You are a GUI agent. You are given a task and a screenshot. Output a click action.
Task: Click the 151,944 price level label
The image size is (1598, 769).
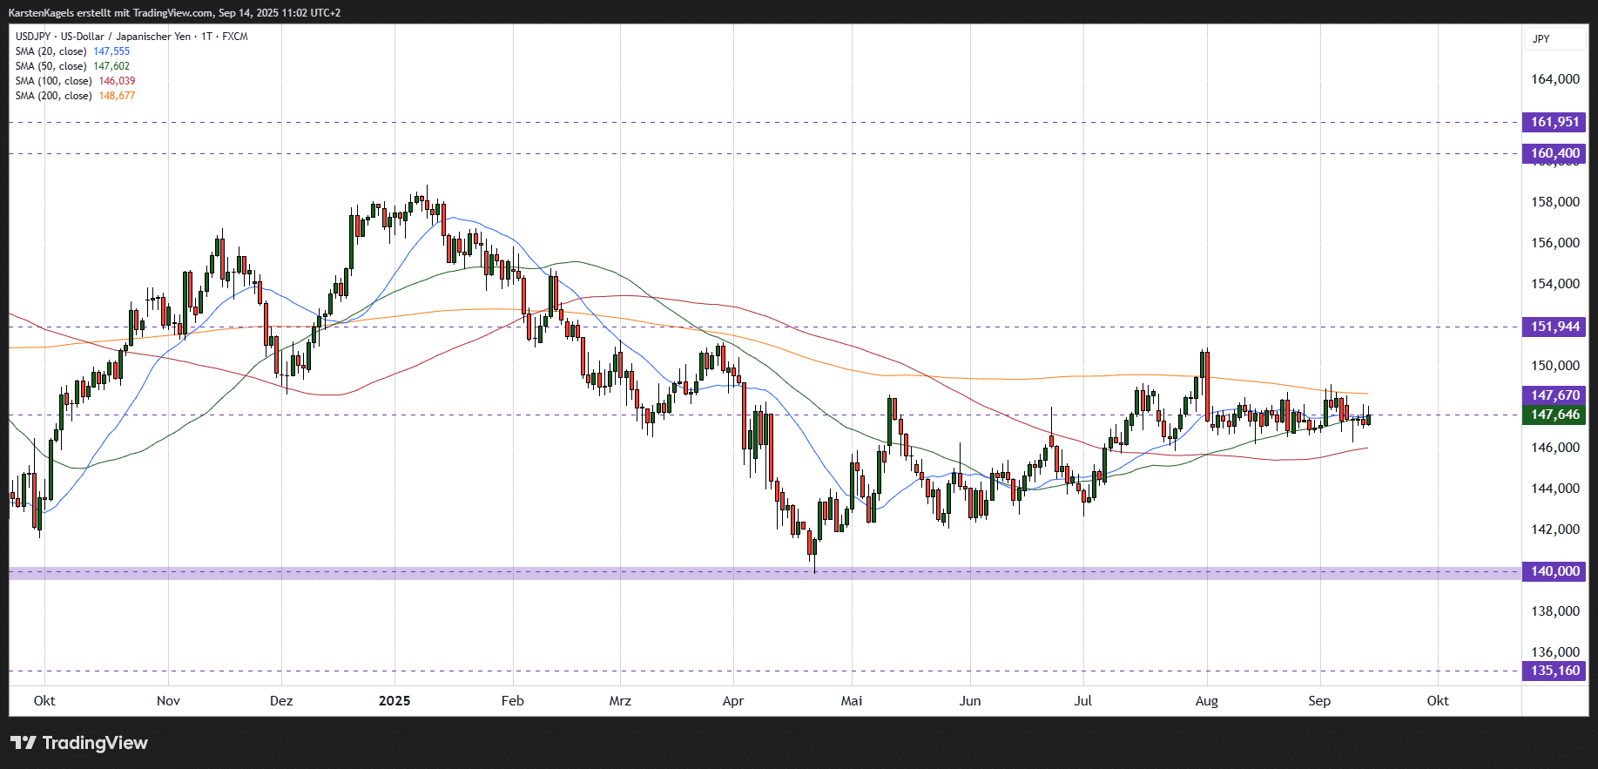[x=1554, y=327]
